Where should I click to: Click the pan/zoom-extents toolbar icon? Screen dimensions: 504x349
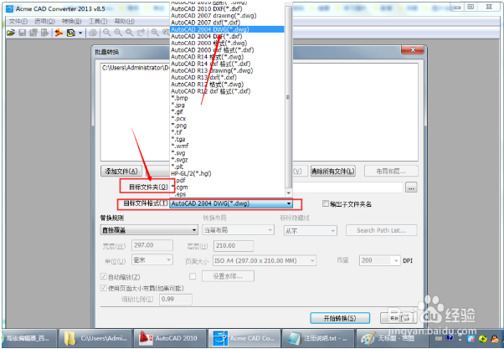coord(141,33)
